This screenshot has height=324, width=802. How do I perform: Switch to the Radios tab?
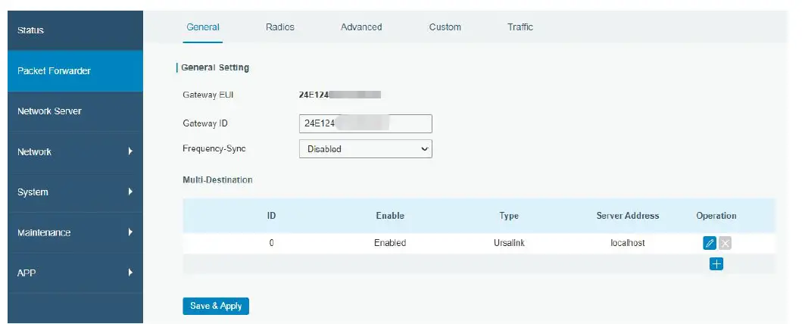[x=280, y=27]
